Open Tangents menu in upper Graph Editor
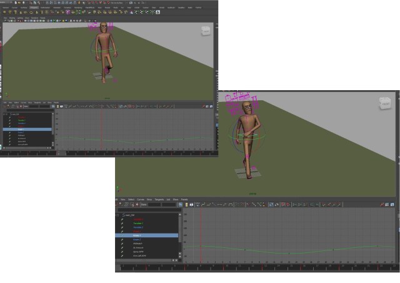The image size is (400, 283). coord(37,103)
